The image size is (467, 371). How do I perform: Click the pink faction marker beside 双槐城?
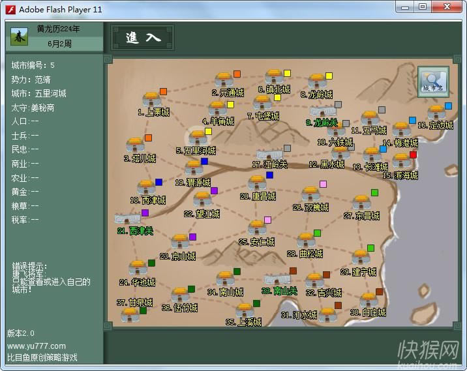pyautogui.click(x=323, y=185)
